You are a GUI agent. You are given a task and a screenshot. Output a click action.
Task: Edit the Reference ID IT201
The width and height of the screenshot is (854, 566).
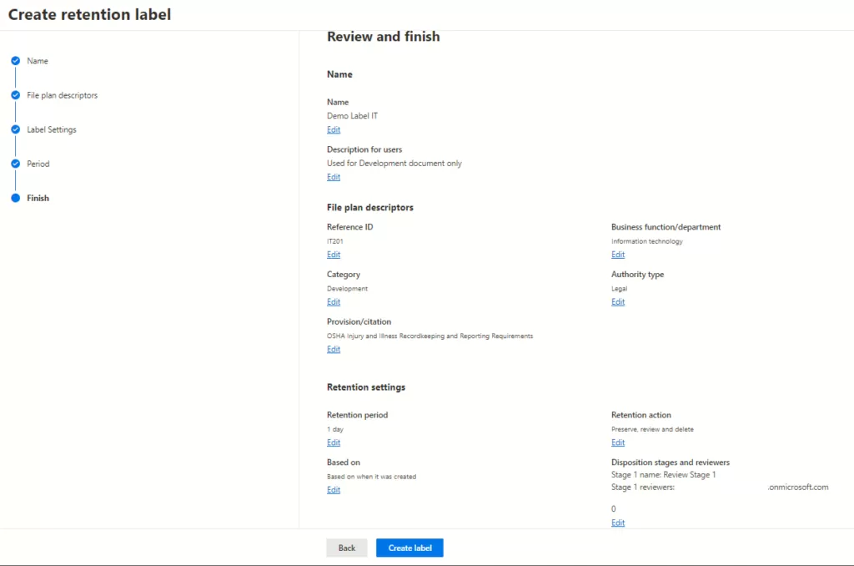tap(334, 255)
